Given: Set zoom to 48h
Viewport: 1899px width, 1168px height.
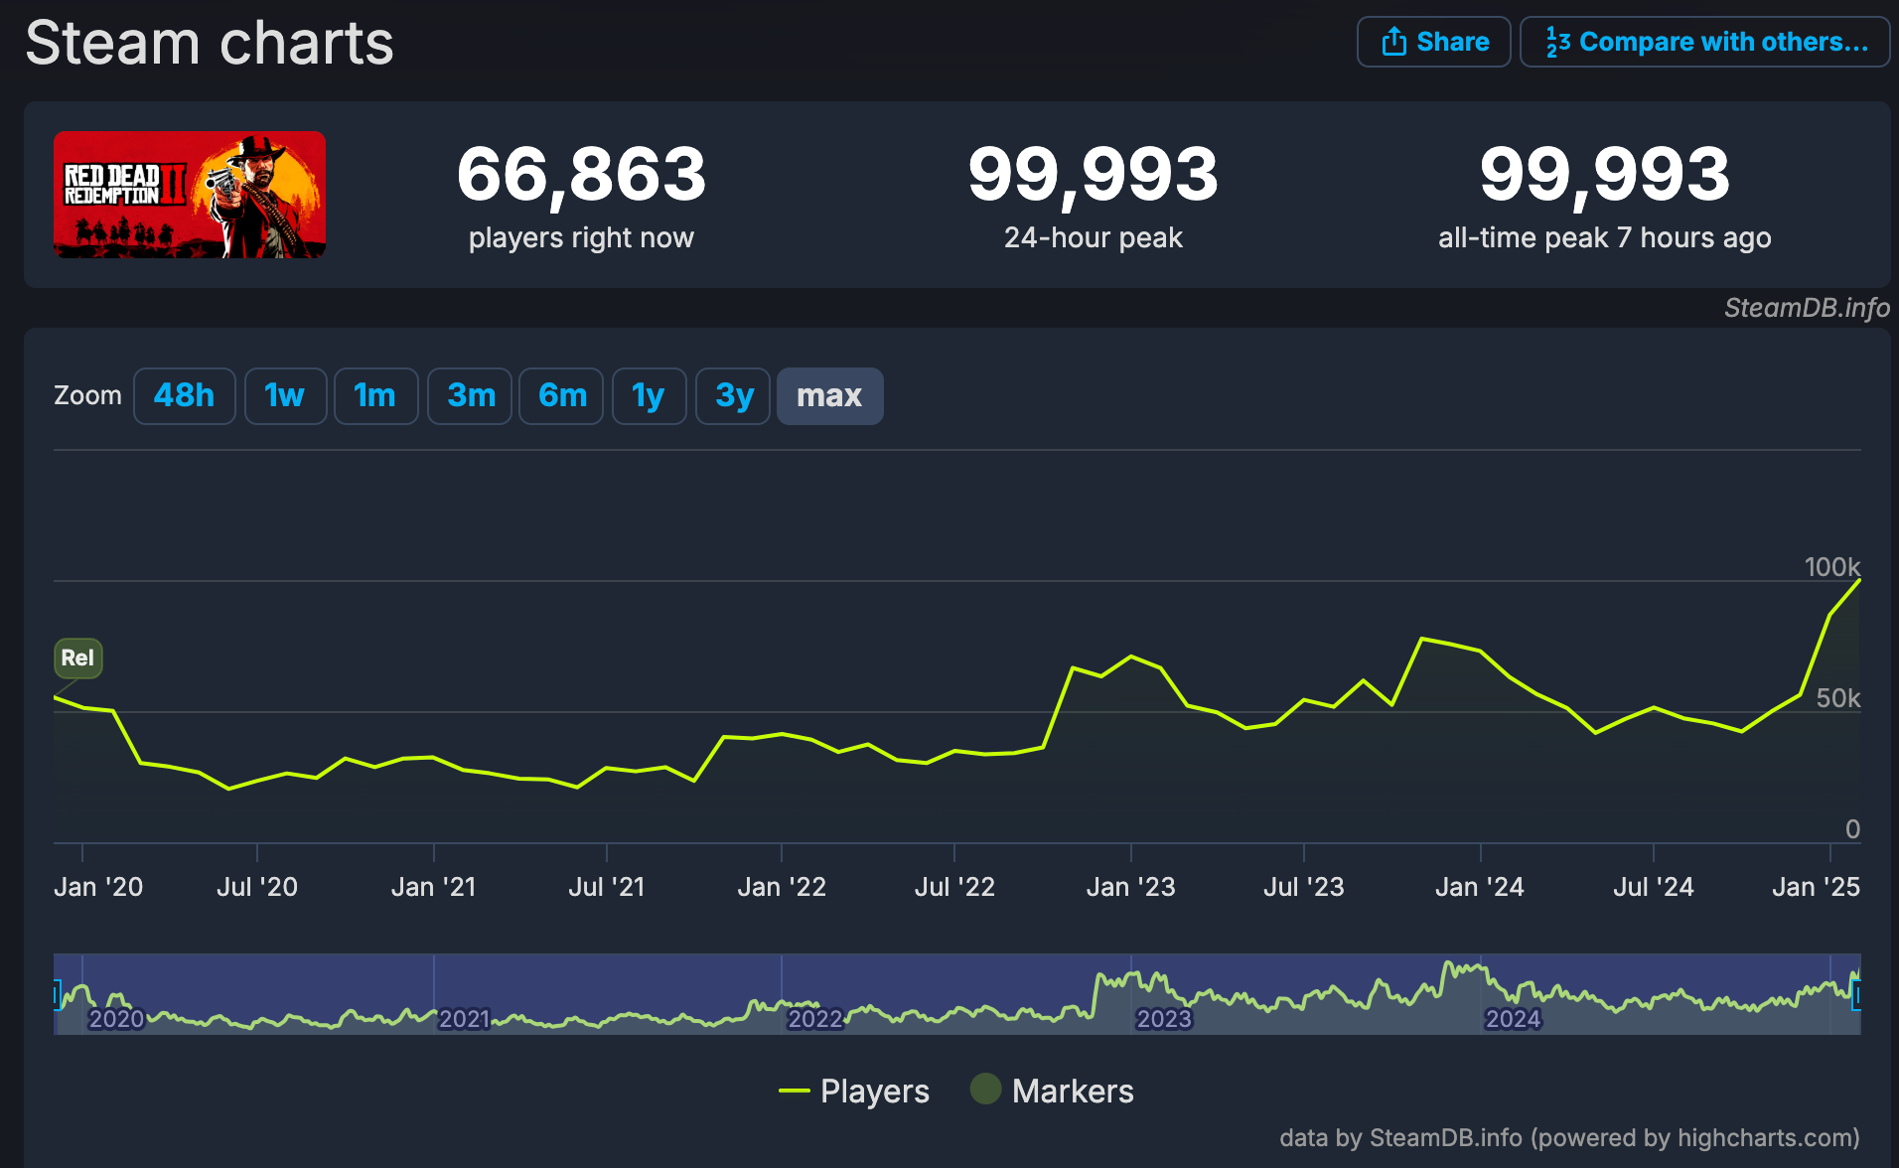Looking at the screenshot, I should [x=184, y=396].
